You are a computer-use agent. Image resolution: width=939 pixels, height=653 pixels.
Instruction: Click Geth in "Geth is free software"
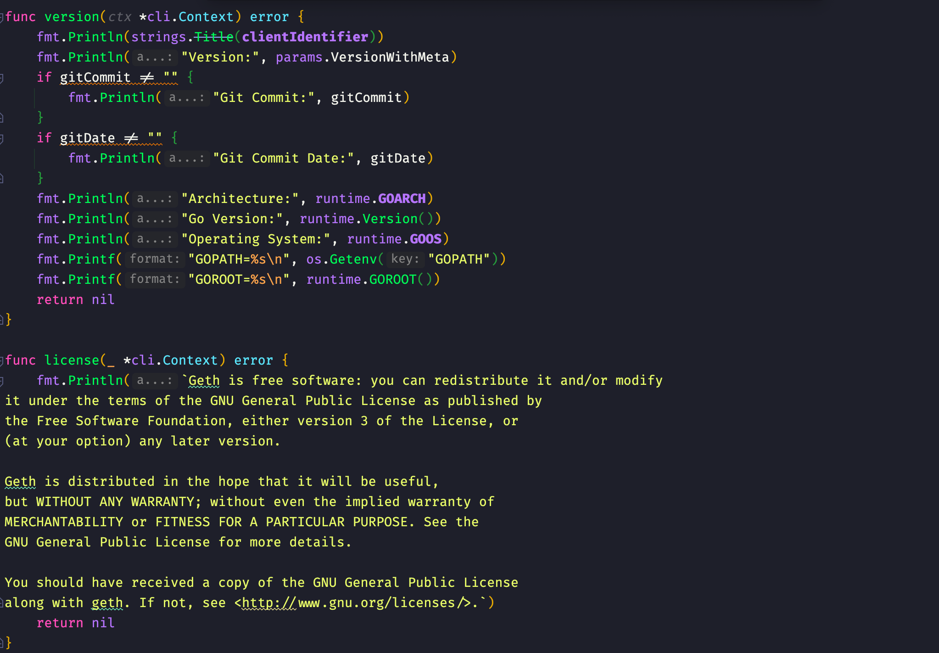click(x=204, y=381)
